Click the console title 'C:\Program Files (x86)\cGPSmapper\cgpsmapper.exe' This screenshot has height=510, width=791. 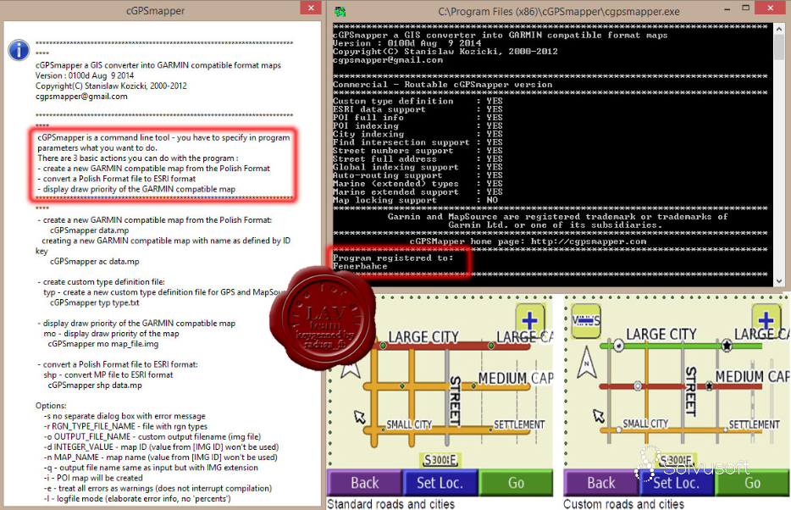tap(558, 12)
